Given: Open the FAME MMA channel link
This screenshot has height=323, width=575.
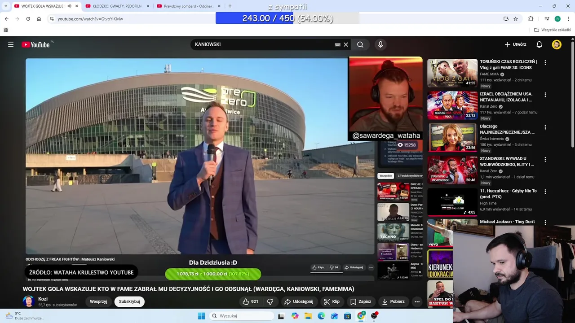Looking at the screenshot, I should tap(489, 74).
